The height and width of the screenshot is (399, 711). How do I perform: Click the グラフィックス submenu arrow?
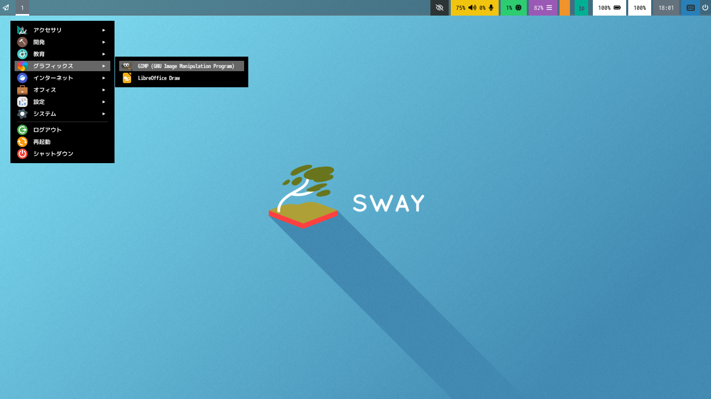click(x=104, y=66)
